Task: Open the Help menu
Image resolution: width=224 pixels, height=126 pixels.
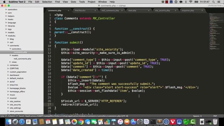Action: tap(112, 2)
